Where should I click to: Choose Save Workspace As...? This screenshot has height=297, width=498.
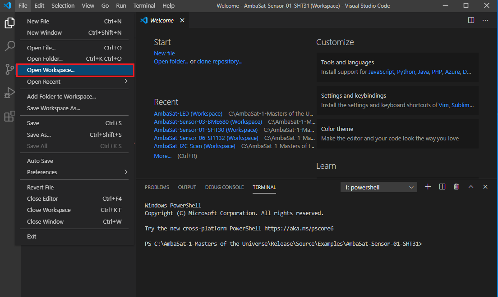[75, 108]
